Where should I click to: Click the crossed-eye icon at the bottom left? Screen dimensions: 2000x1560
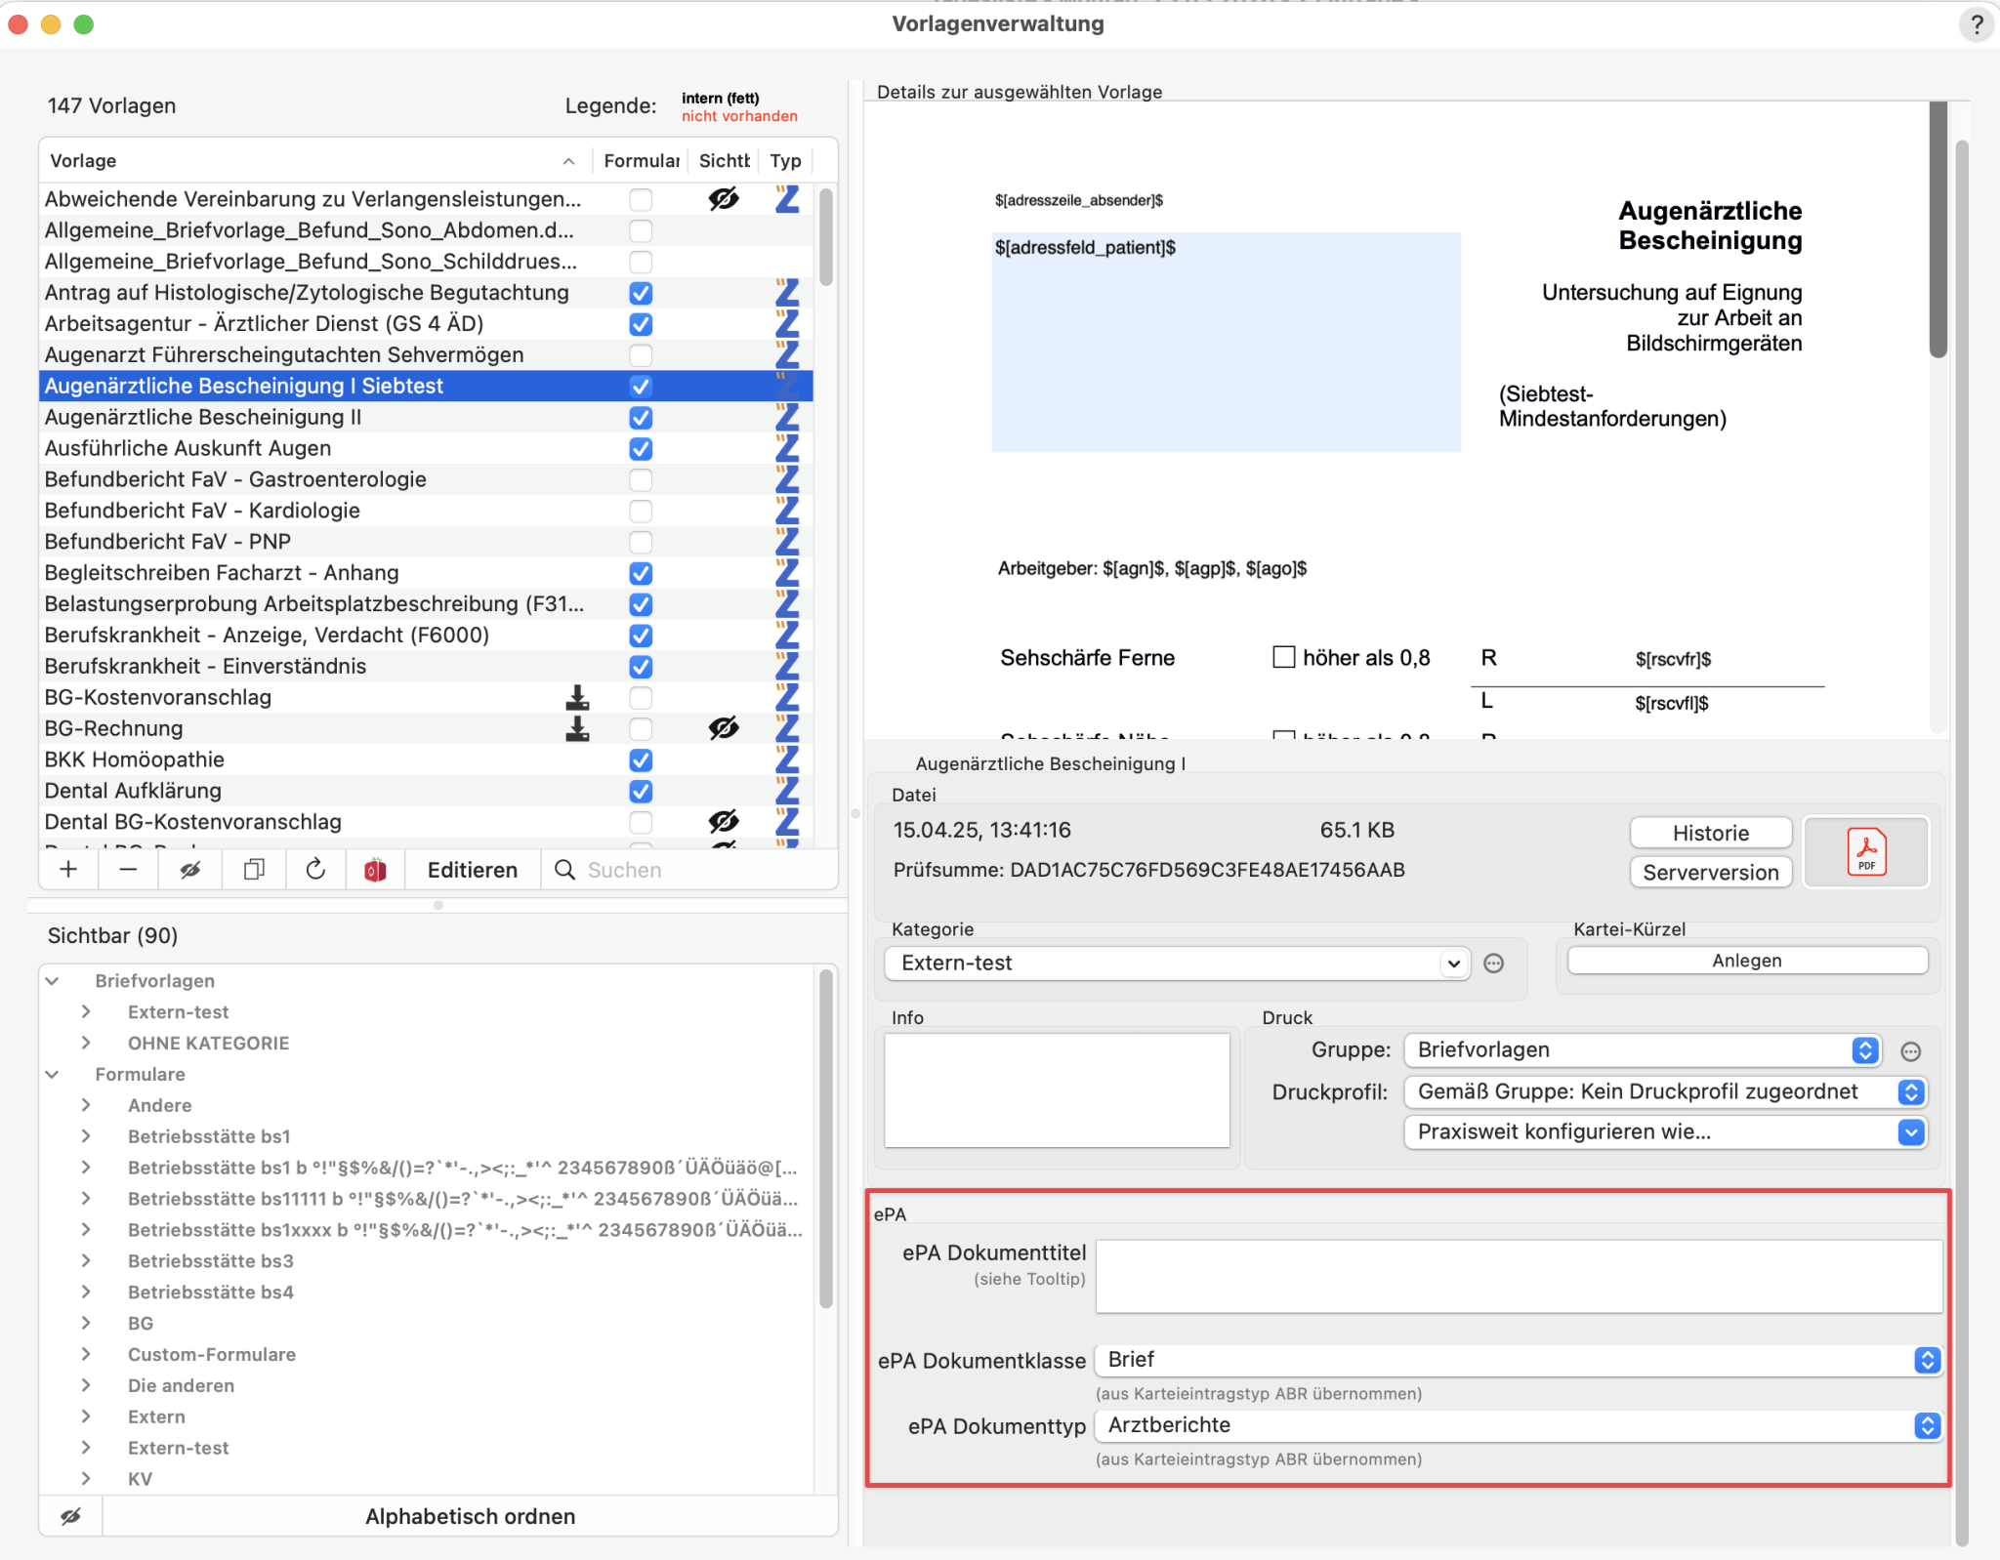(x=71, y=1516)
